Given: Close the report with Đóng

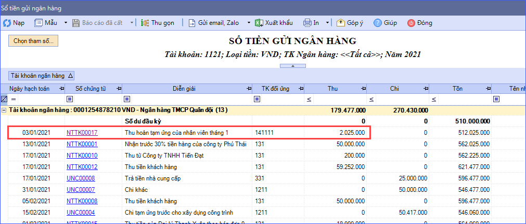Looking at the screenshot, I should pos(411,23).
